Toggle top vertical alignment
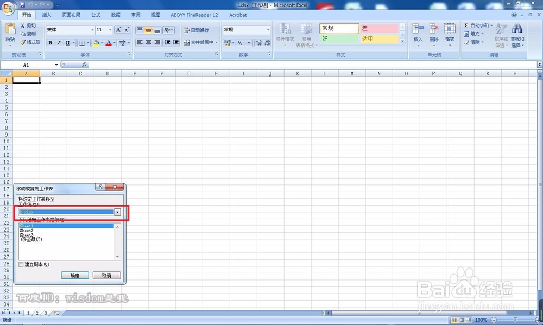Screen dimensions: 543x325 [x=140, y=30]
